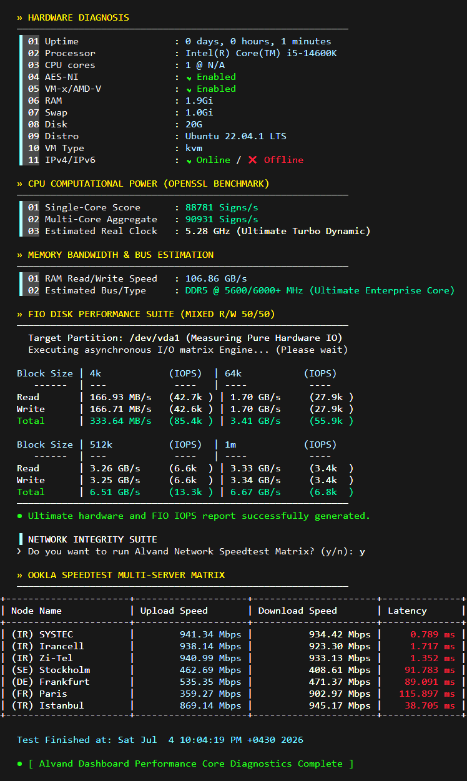Click the Test Finished at timestamp line

point(160,740)
